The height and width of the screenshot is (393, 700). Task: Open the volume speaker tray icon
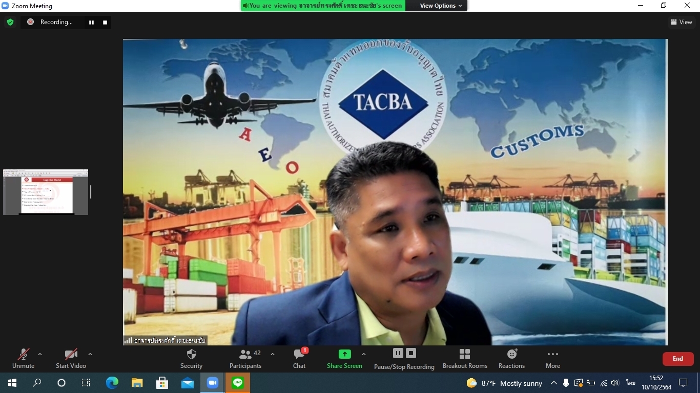615,383
